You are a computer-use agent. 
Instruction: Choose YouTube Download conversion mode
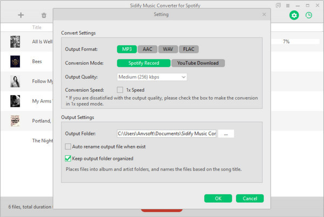pyautogui.click(x=198, y=63)
